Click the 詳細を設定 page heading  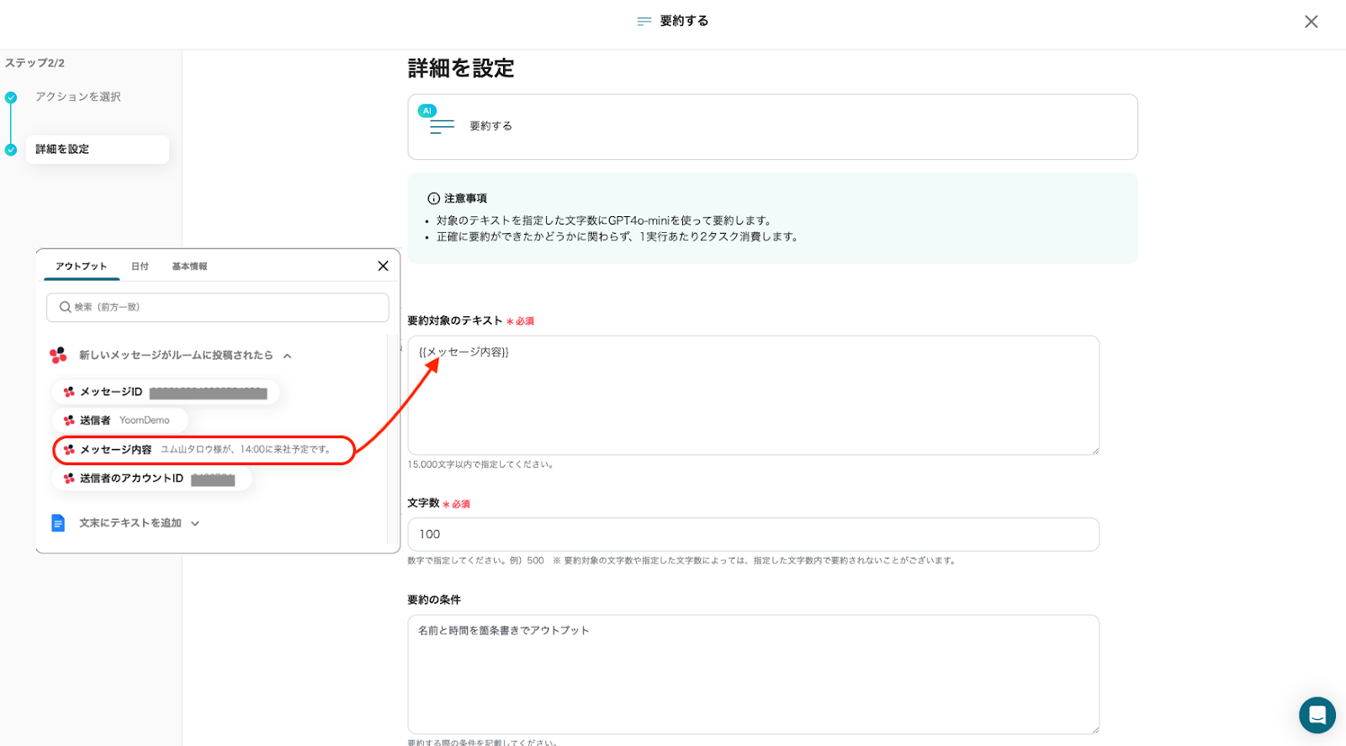click(x=461, y=68)
